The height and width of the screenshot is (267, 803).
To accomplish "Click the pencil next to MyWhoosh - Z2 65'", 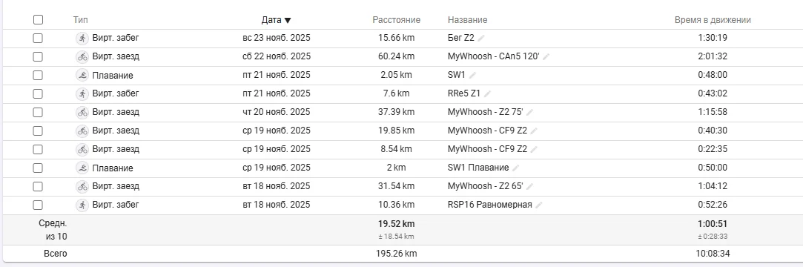I will pos(529,187).
